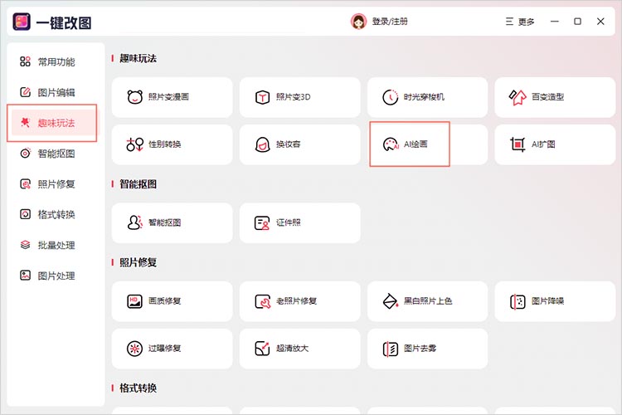Click the 照片变3D cube icon
The height and width of the screenshot is (415, 622).
point(262,97)
